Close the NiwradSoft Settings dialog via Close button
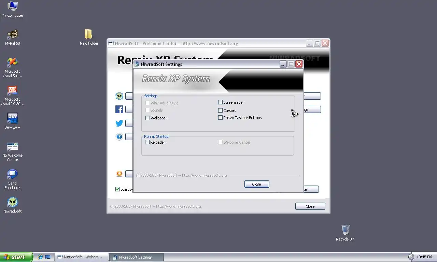The image size is (437, 262). click(x=257, y=184)
